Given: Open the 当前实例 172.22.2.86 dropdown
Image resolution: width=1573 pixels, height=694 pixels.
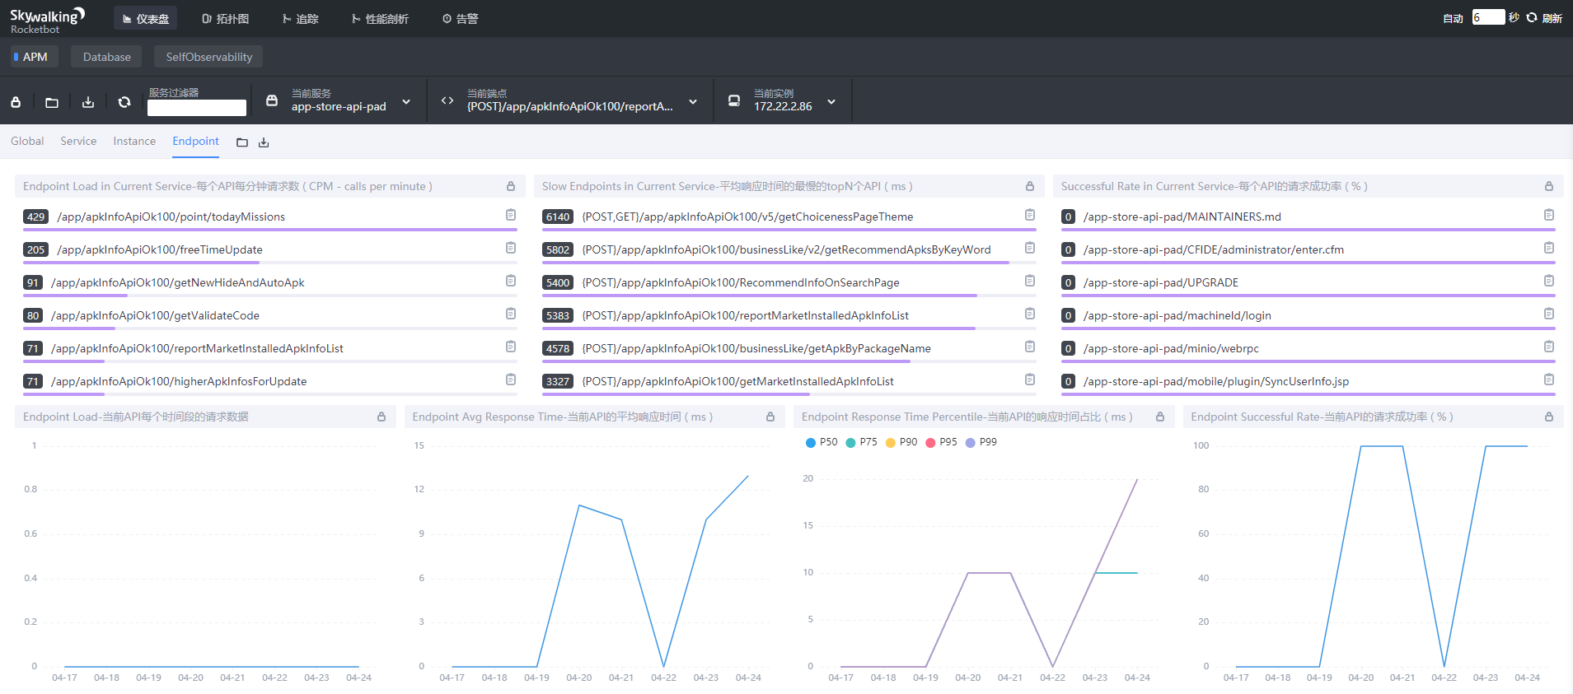Looking at the screenshot, I should 781,101.
